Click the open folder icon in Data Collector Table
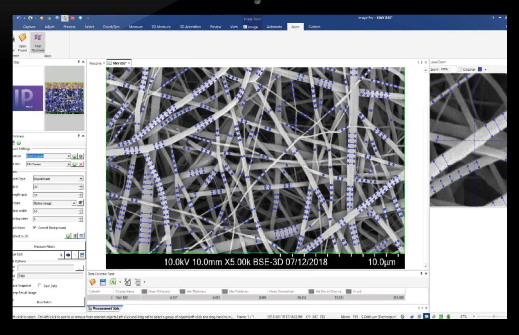 click(x=92, y=282)
